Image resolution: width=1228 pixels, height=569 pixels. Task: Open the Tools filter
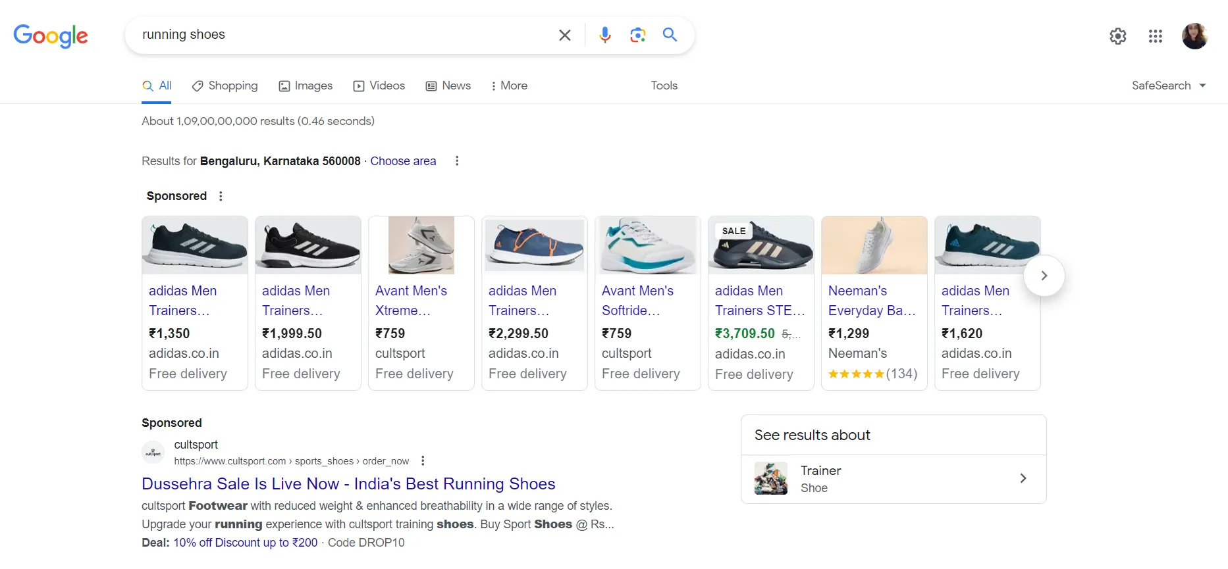pyautogui.click(x=664, y=86)
